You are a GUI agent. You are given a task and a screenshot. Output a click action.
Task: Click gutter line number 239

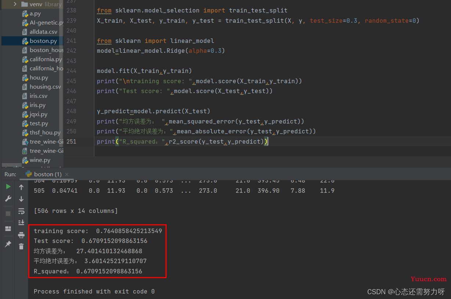click(x=72, y=21)
